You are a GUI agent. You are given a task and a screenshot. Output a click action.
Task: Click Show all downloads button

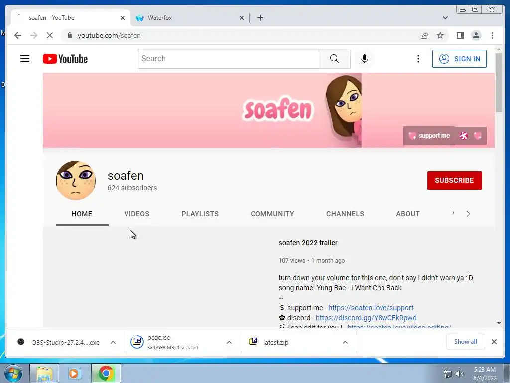tap(466, 341)
